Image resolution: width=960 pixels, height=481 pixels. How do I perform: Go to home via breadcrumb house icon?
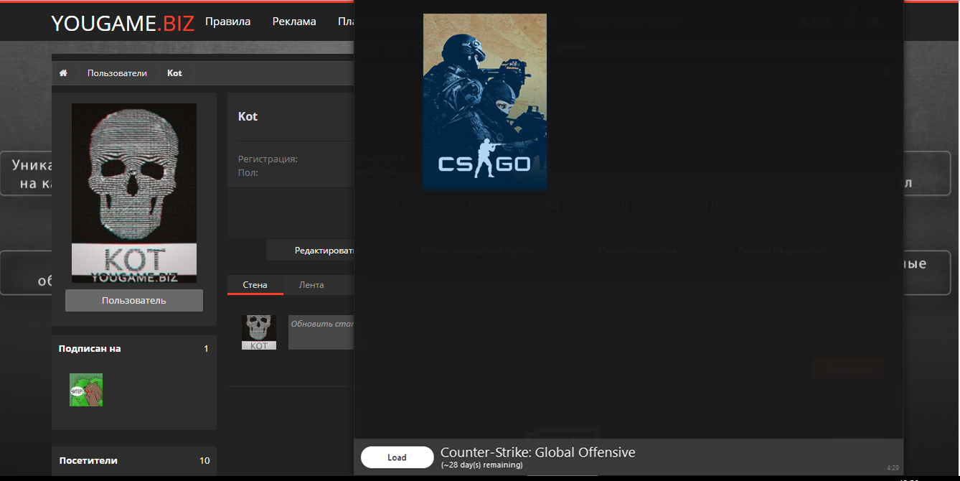coord(63,73)
